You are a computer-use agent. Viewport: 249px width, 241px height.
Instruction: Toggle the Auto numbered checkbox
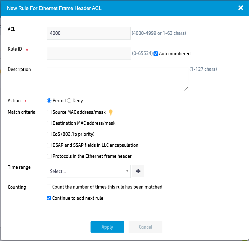[x=156, y=54]
